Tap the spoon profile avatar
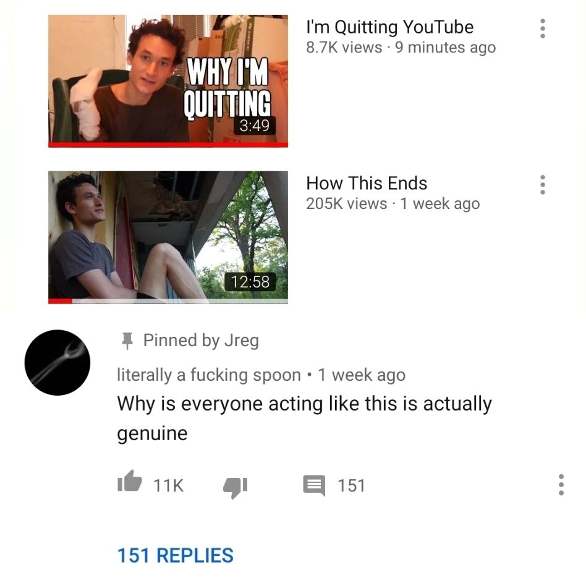586x583 pixels. 57,362
